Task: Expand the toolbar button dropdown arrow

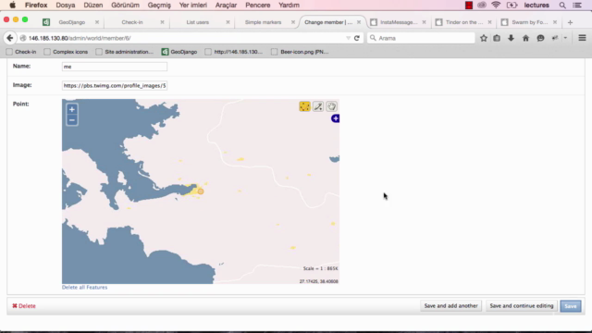Action: click(x=565, y=38)
